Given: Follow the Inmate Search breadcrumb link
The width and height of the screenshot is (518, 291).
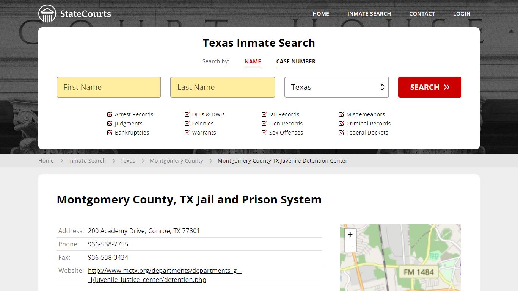Looking at the screenshot, I should 87,161.
